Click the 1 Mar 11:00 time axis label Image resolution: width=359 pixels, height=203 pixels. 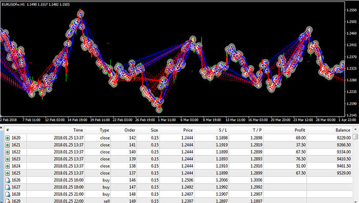[167, 120]
